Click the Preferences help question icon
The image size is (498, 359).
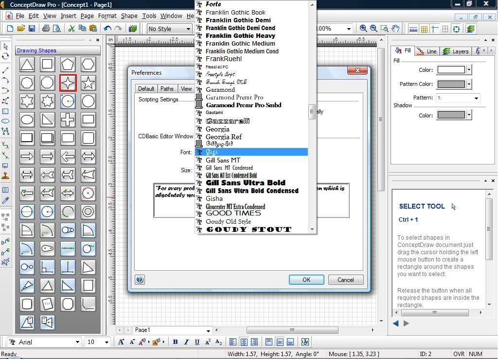[140, 279]
